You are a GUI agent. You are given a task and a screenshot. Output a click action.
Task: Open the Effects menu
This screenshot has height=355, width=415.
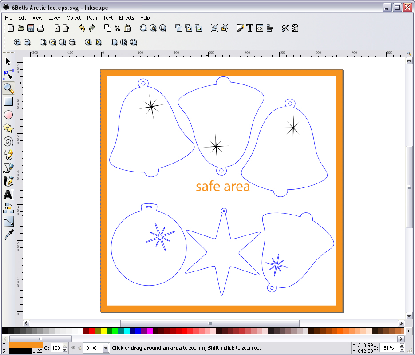pyautogui.click(x=126, y=18)
